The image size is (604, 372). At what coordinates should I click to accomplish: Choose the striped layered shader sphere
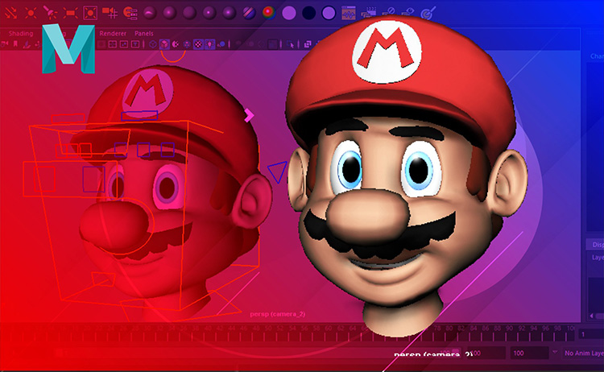point(249,13)
